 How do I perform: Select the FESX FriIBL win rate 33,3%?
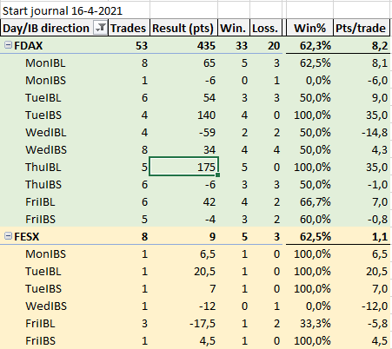point(316,323)
